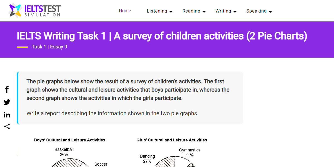Expand the Listening dropdown menu

[171, 12]
